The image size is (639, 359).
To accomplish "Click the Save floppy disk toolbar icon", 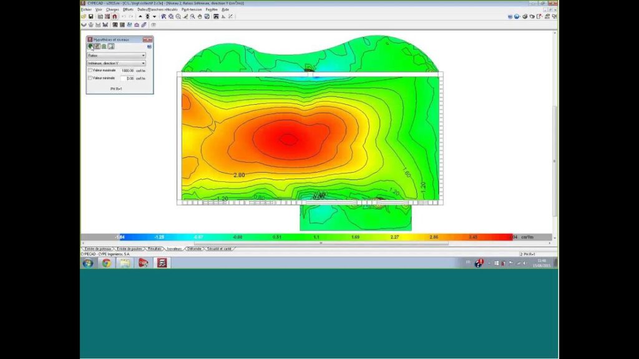I will pos(91,16).
